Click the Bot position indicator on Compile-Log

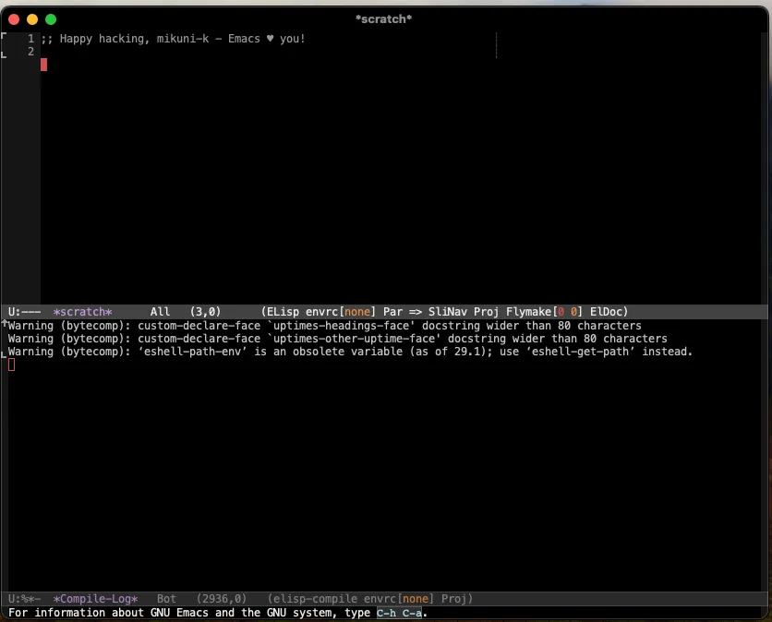[166, 599]
